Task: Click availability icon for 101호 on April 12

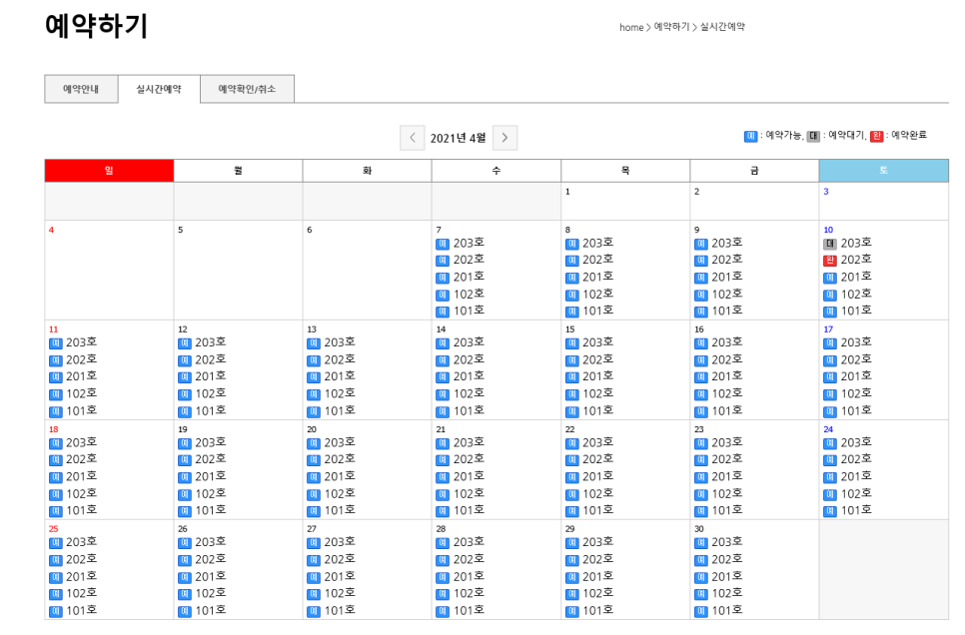Action: point(185,411)
